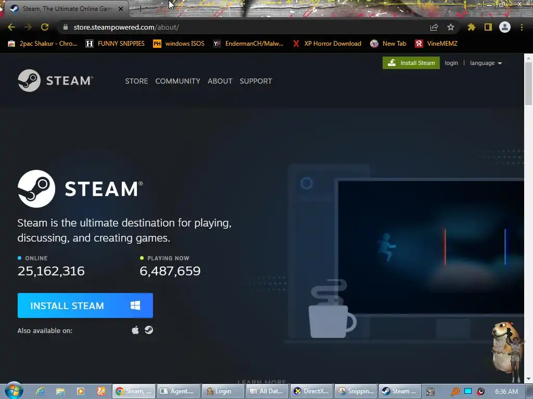
Task: Click the Apple macOS download icon
Action: [135, 330]
